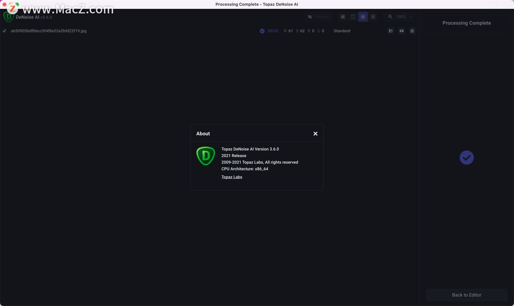Click the 00:02 processing time
This screenshot has width=514, height=306.
273,31
